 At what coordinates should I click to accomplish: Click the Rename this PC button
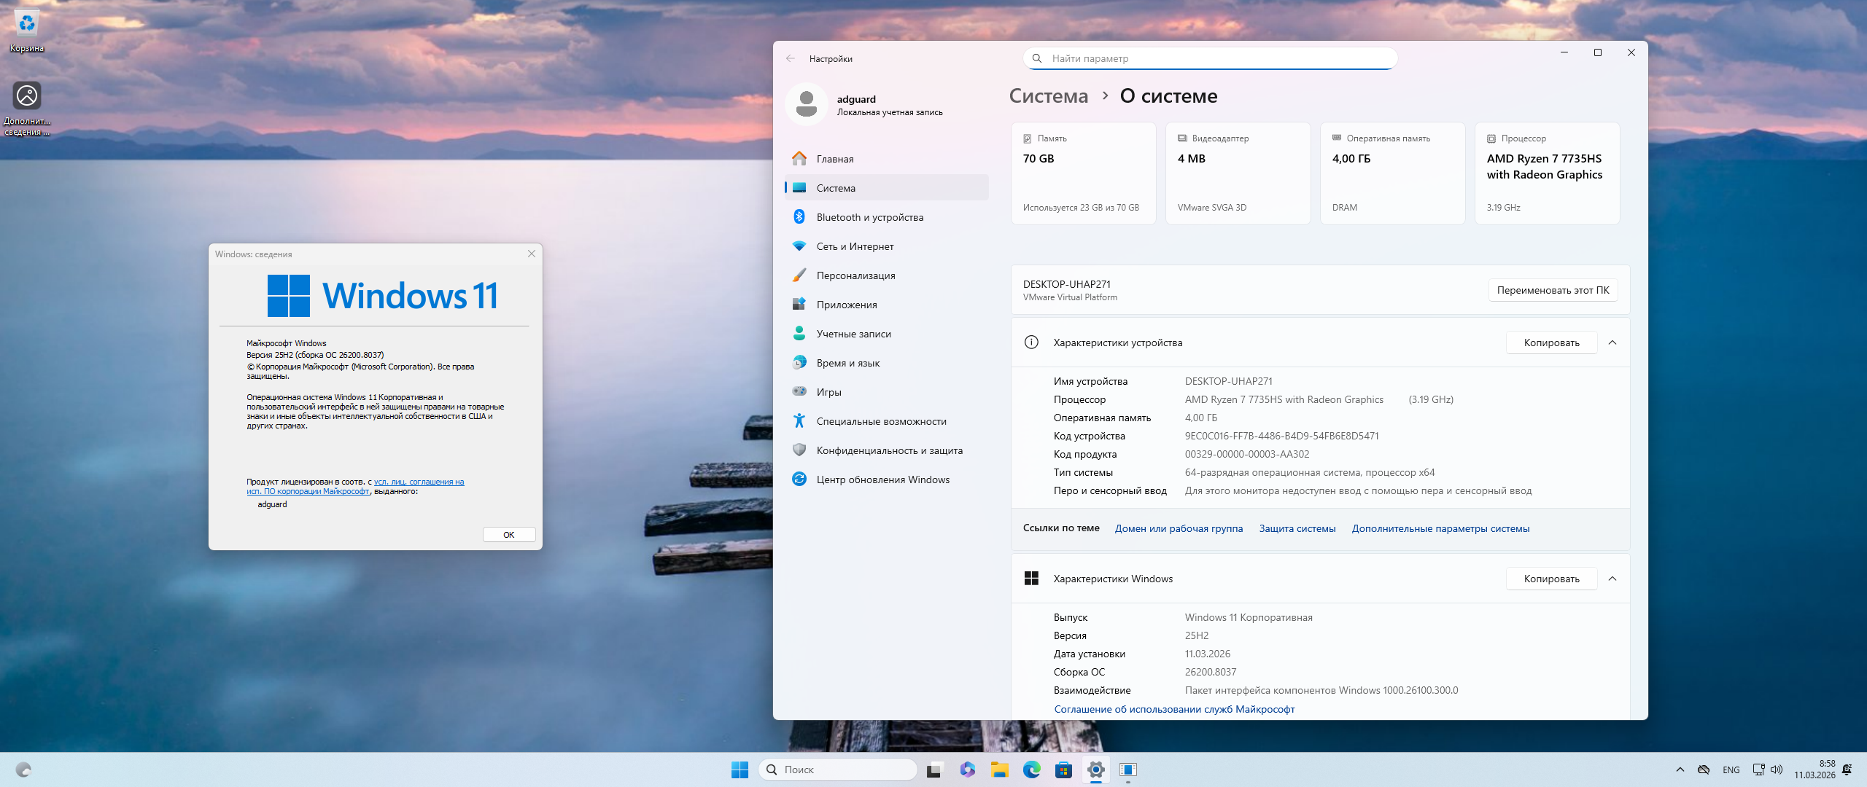click(x=1553, y=290)
